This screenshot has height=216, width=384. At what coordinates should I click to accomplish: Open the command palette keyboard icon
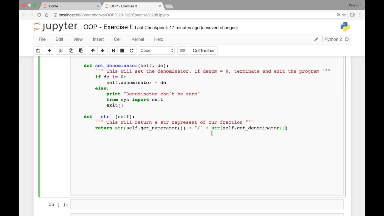tap(183, 50)
